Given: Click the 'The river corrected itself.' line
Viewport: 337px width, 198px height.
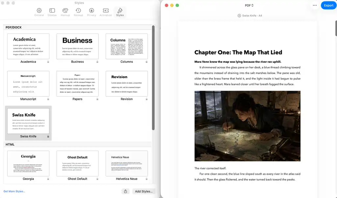Looking at the screenshot, I should pos(210,168).
